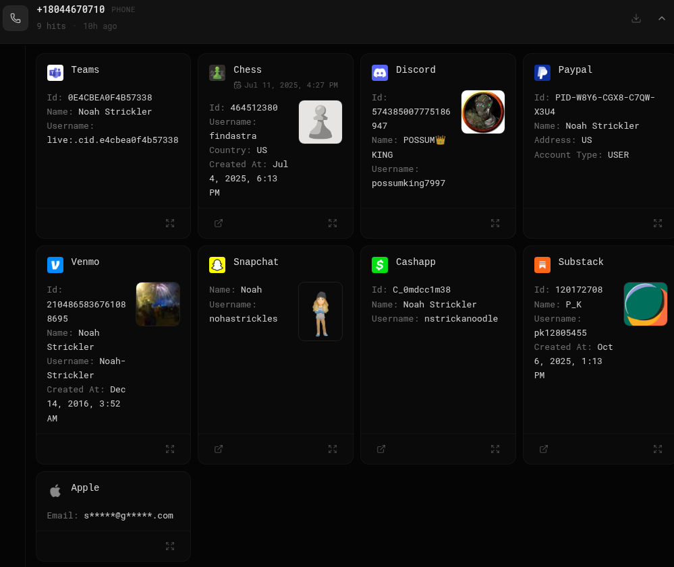The height and width of the screenshot is (567, 674).
Task: Click the Substack profile picture
Action: (x=645, y=304)
